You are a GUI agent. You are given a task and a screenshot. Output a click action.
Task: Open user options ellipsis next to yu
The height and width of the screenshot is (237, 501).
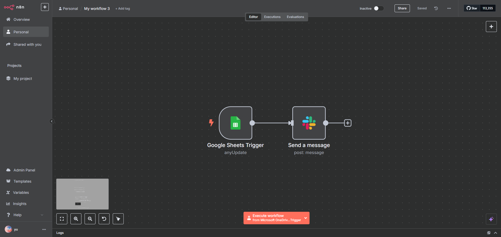tap(44, 229)
